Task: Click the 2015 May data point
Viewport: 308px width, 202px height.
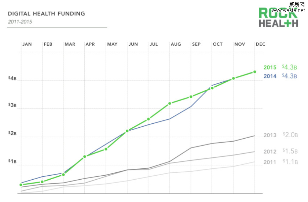Action: [x=106, y=149]
